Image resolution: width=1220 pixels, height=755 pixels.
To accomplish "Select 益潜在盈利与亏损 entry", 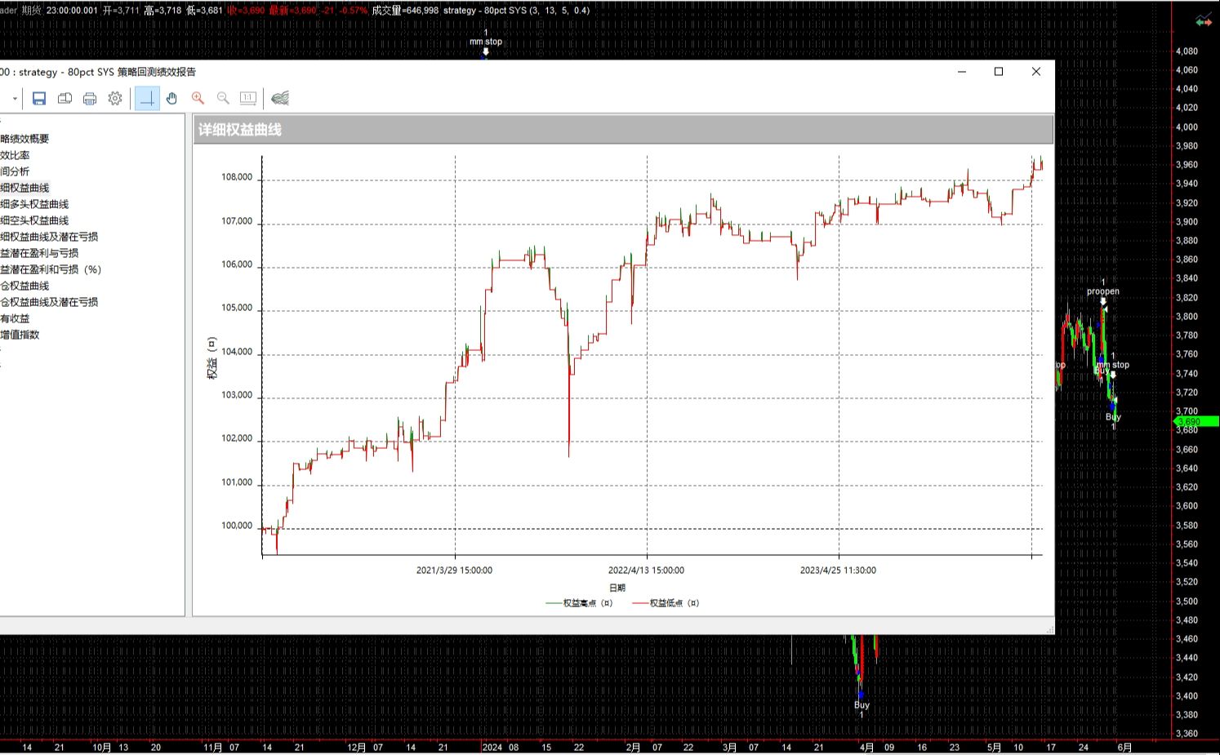I will point(39,253).
